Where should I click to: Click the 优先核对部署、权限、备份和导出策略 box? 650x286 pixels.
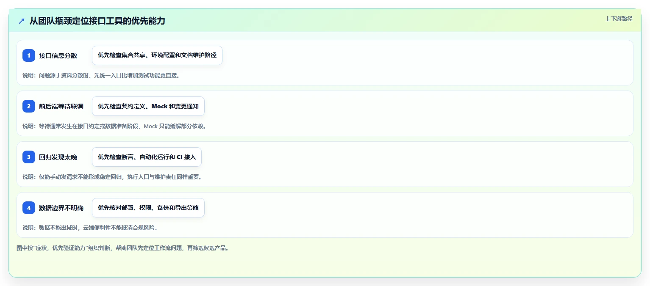click(148, 208)
